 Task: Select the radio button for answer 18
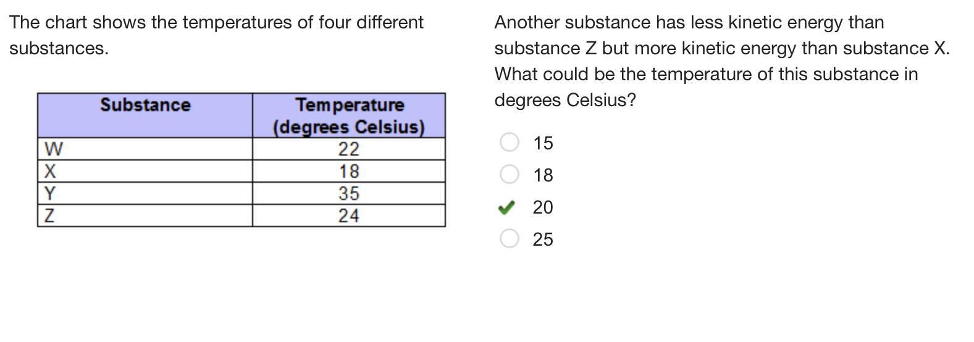(x=509, y=174)
